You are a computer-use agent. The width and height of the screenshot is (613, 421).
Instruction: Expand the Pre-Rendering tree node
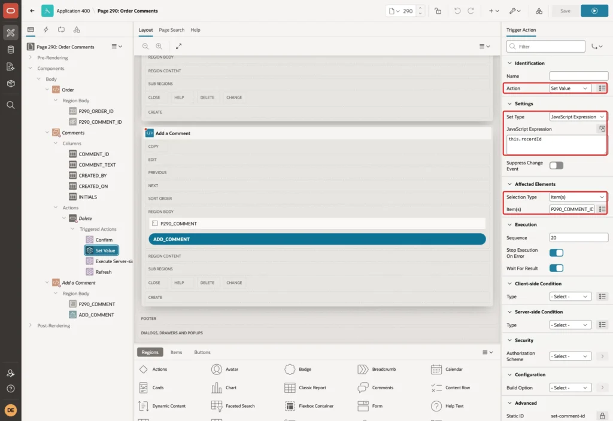click(30, 57)
